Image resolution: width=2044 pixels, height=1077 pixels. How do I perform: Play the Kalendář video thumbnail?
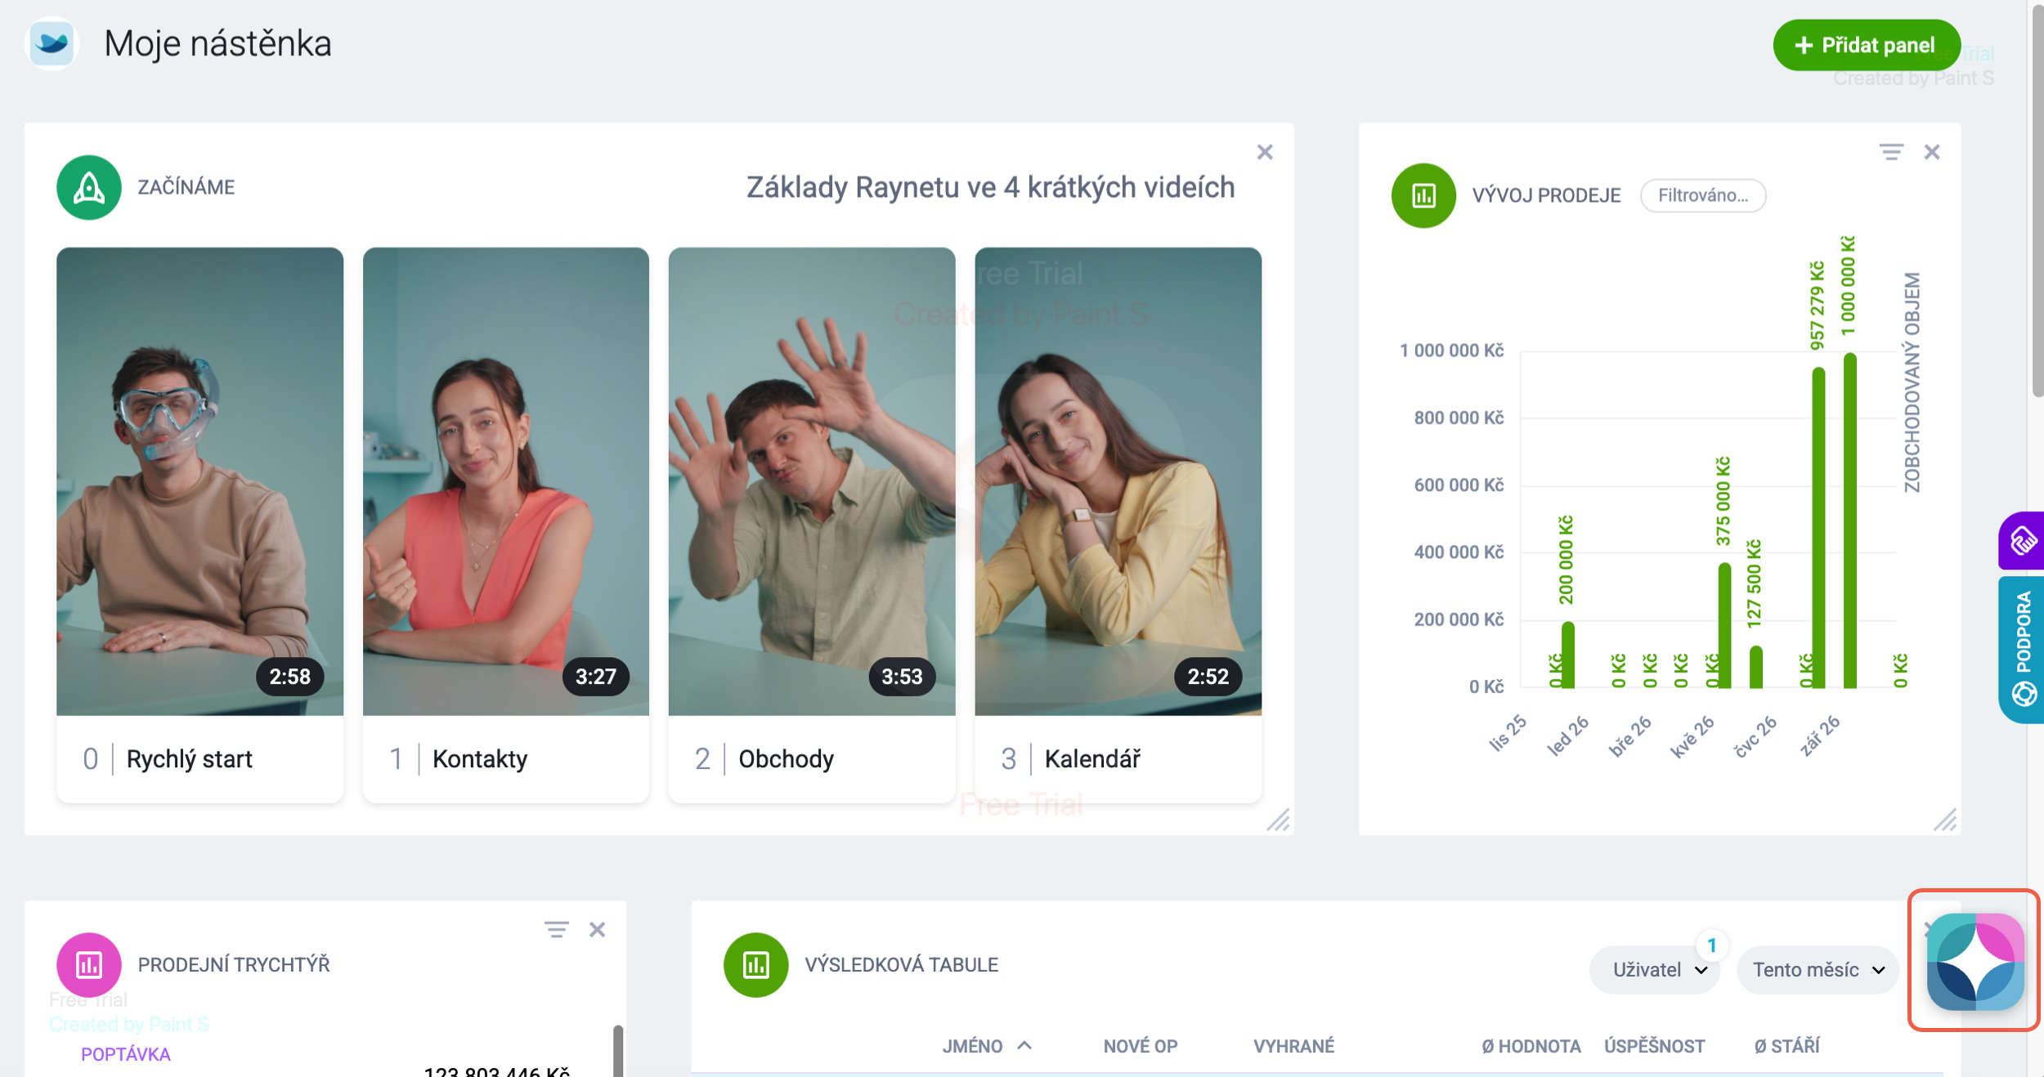pyautogui.click(x=1118, y=481)
